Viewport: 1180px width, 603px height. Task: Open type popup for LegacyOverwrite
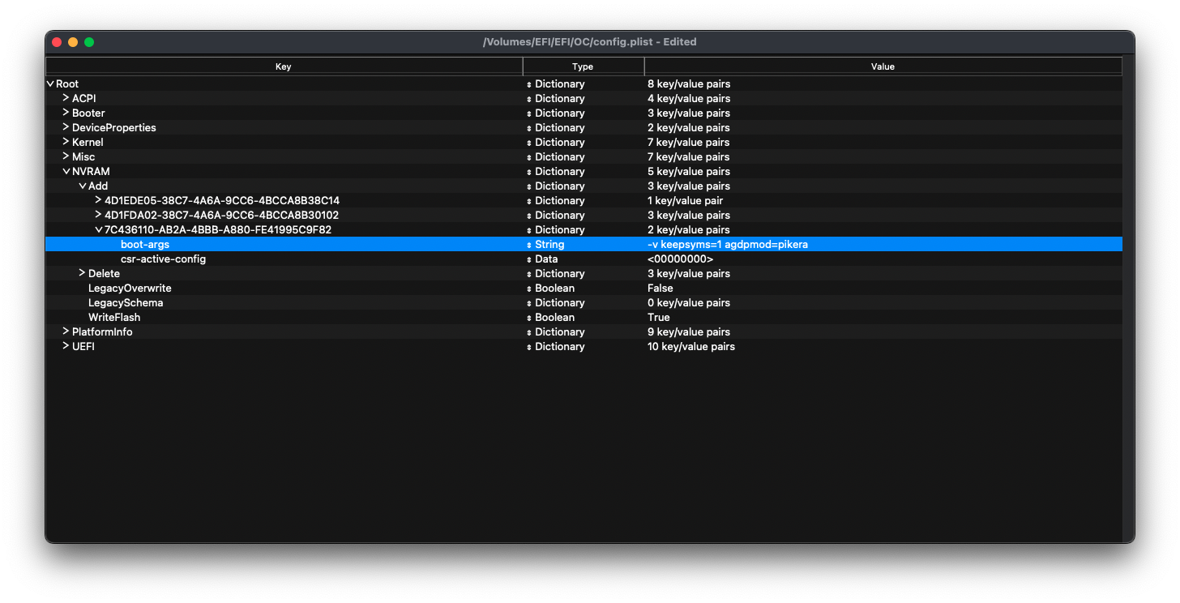coord(529,289)
